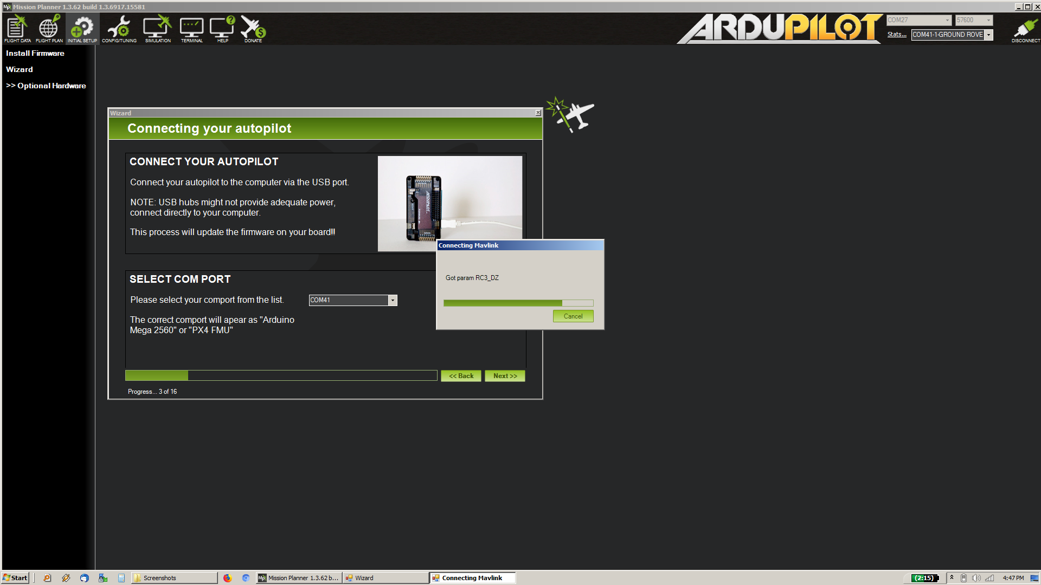
Task: Click the Donate icon
Action: point(253,29)
